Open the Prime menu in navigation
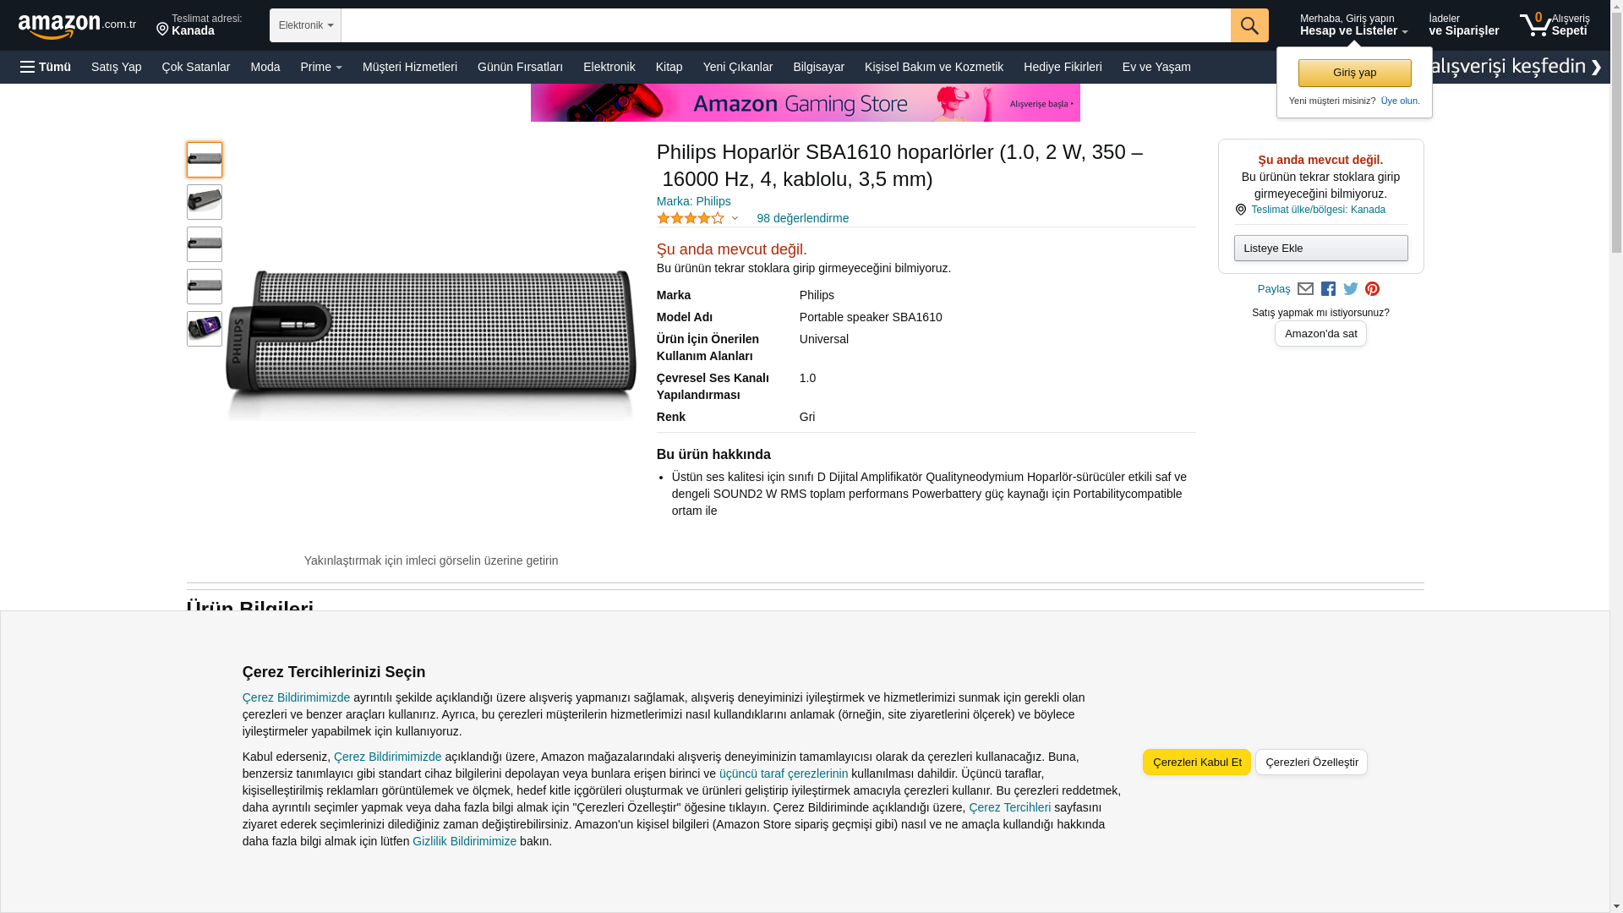Screen dimensions: 1623x913 coord(321,67)
